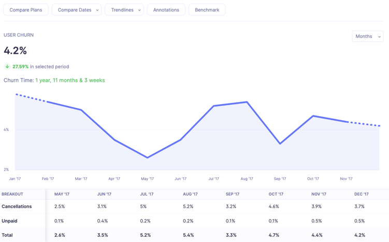
Task: Click the Compare Plans button
Action: (26, 10)
